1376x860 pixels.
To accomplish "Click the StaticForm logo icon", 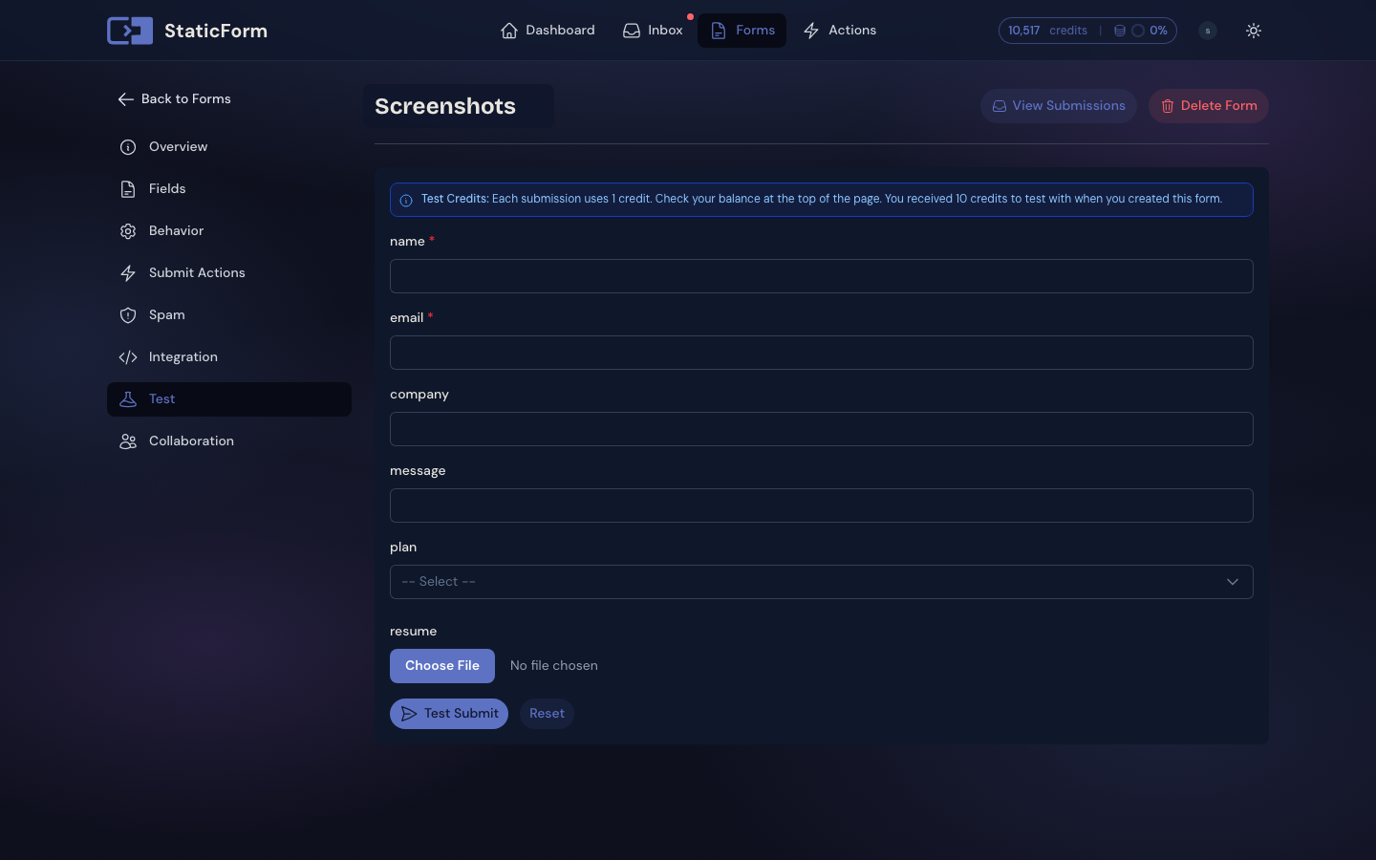I will point(130,31).
